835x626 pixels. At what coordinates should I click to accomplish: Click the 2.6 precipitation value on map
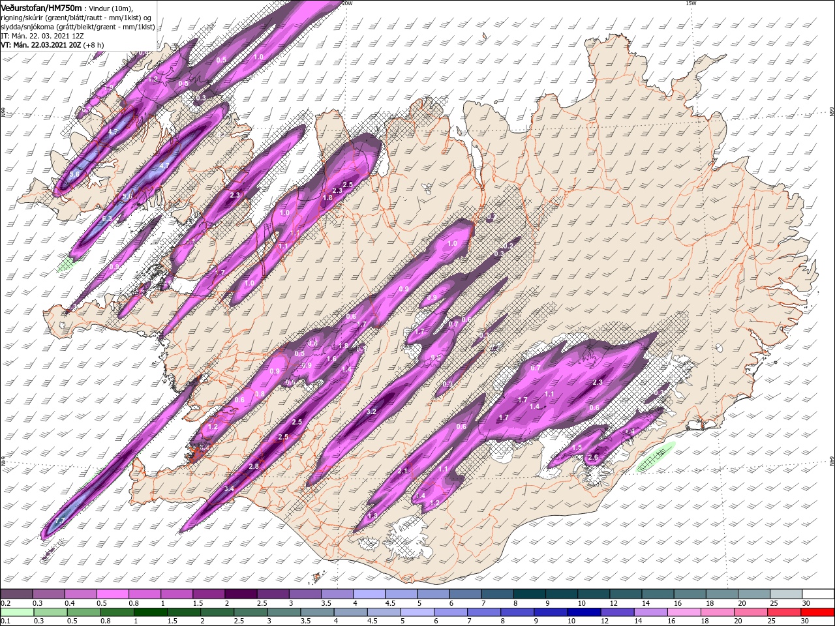click(593, 457)
